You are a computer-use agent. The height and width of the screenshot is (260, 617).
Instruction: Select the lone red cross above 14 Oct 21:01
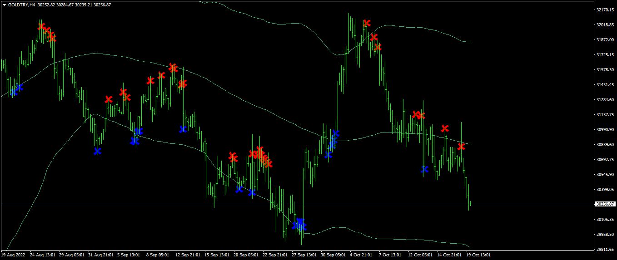click(445, 128)
